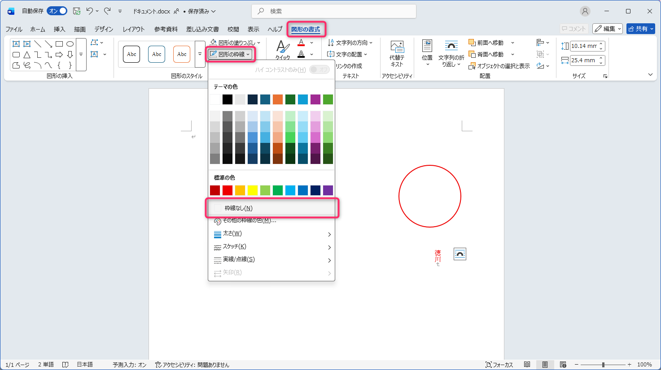The height and width of the screenshot is (370, 661).
Task: Switch to print layout view in status bar
Action: 545,365
